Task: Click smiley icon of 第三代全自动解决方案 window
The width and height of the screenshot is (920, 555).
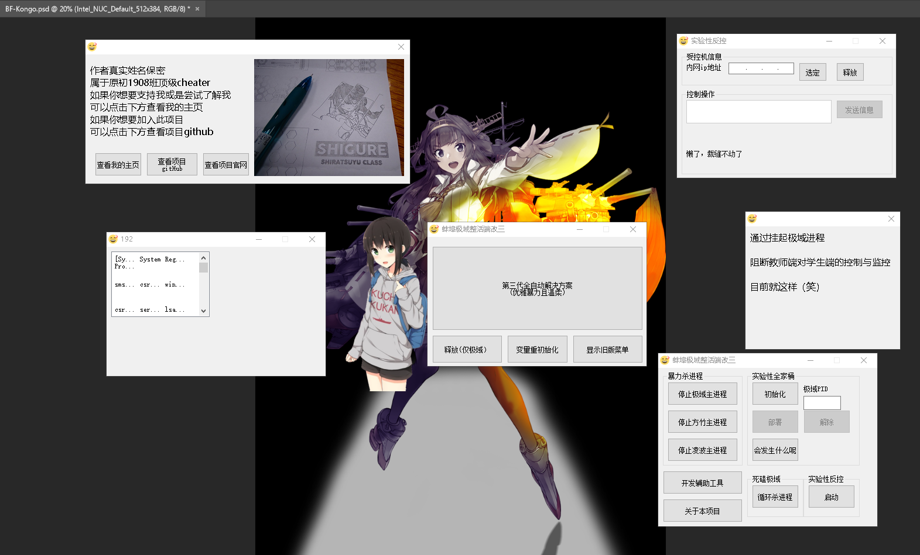Action: tap(434, 229)
